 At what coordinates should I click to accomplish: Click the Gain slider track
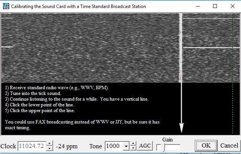(x=172, y=147)
